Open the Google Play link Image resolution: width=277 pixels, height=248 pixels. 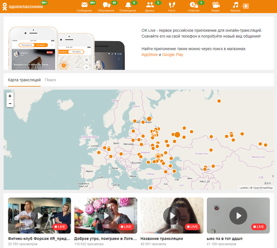point(173,55)
